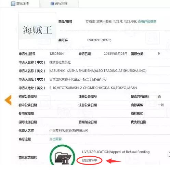Open the 商标流程 tab
170x170 pixels.
(x=59, y=3)
